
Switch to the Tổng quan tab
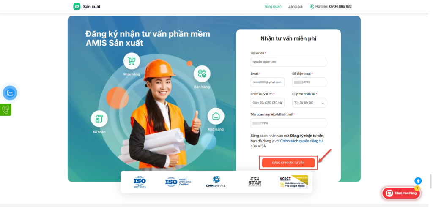point(273,6)
